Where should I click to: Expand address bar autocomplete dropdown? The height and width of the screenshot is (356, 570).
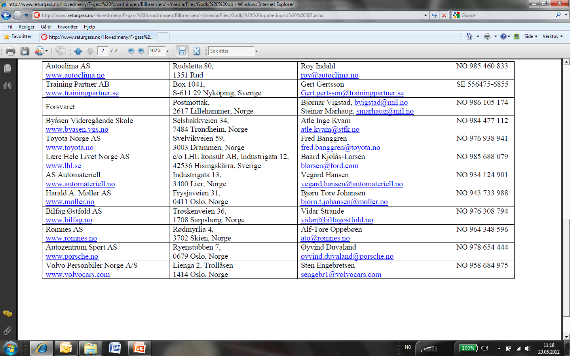pos(426,15)
